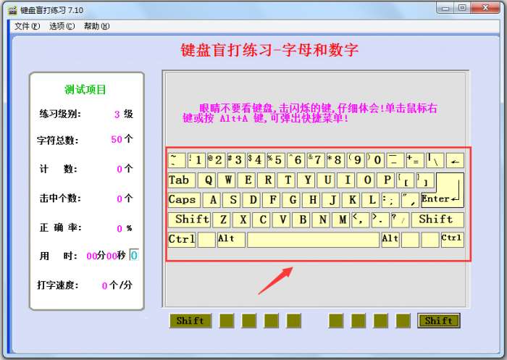Viewport: 507px width, 360px height.
Task: Click the V key
Action: [x=282, y=220]
